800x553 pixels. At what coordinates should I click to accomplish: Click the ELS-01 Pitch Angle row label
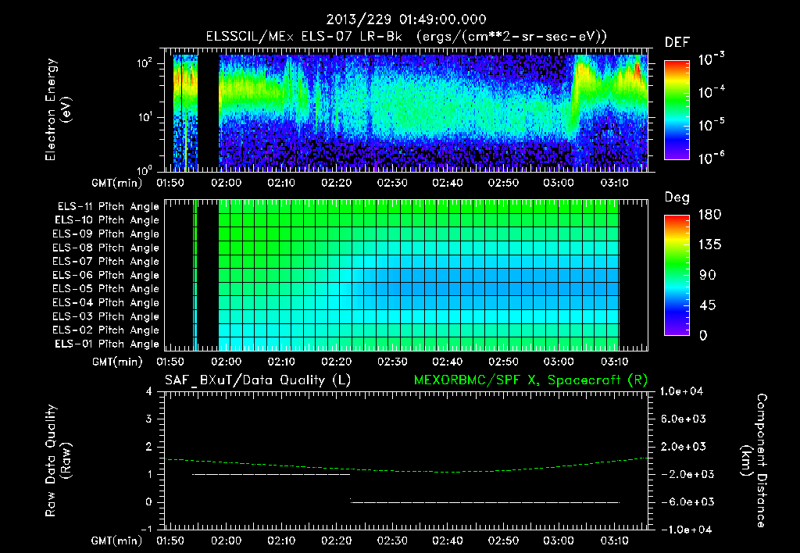[107, 344]
